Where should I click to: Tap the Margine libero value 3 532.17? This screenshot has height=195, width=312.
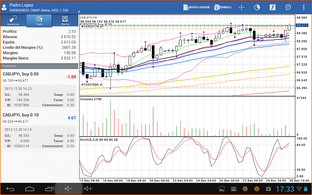(68, 58)
